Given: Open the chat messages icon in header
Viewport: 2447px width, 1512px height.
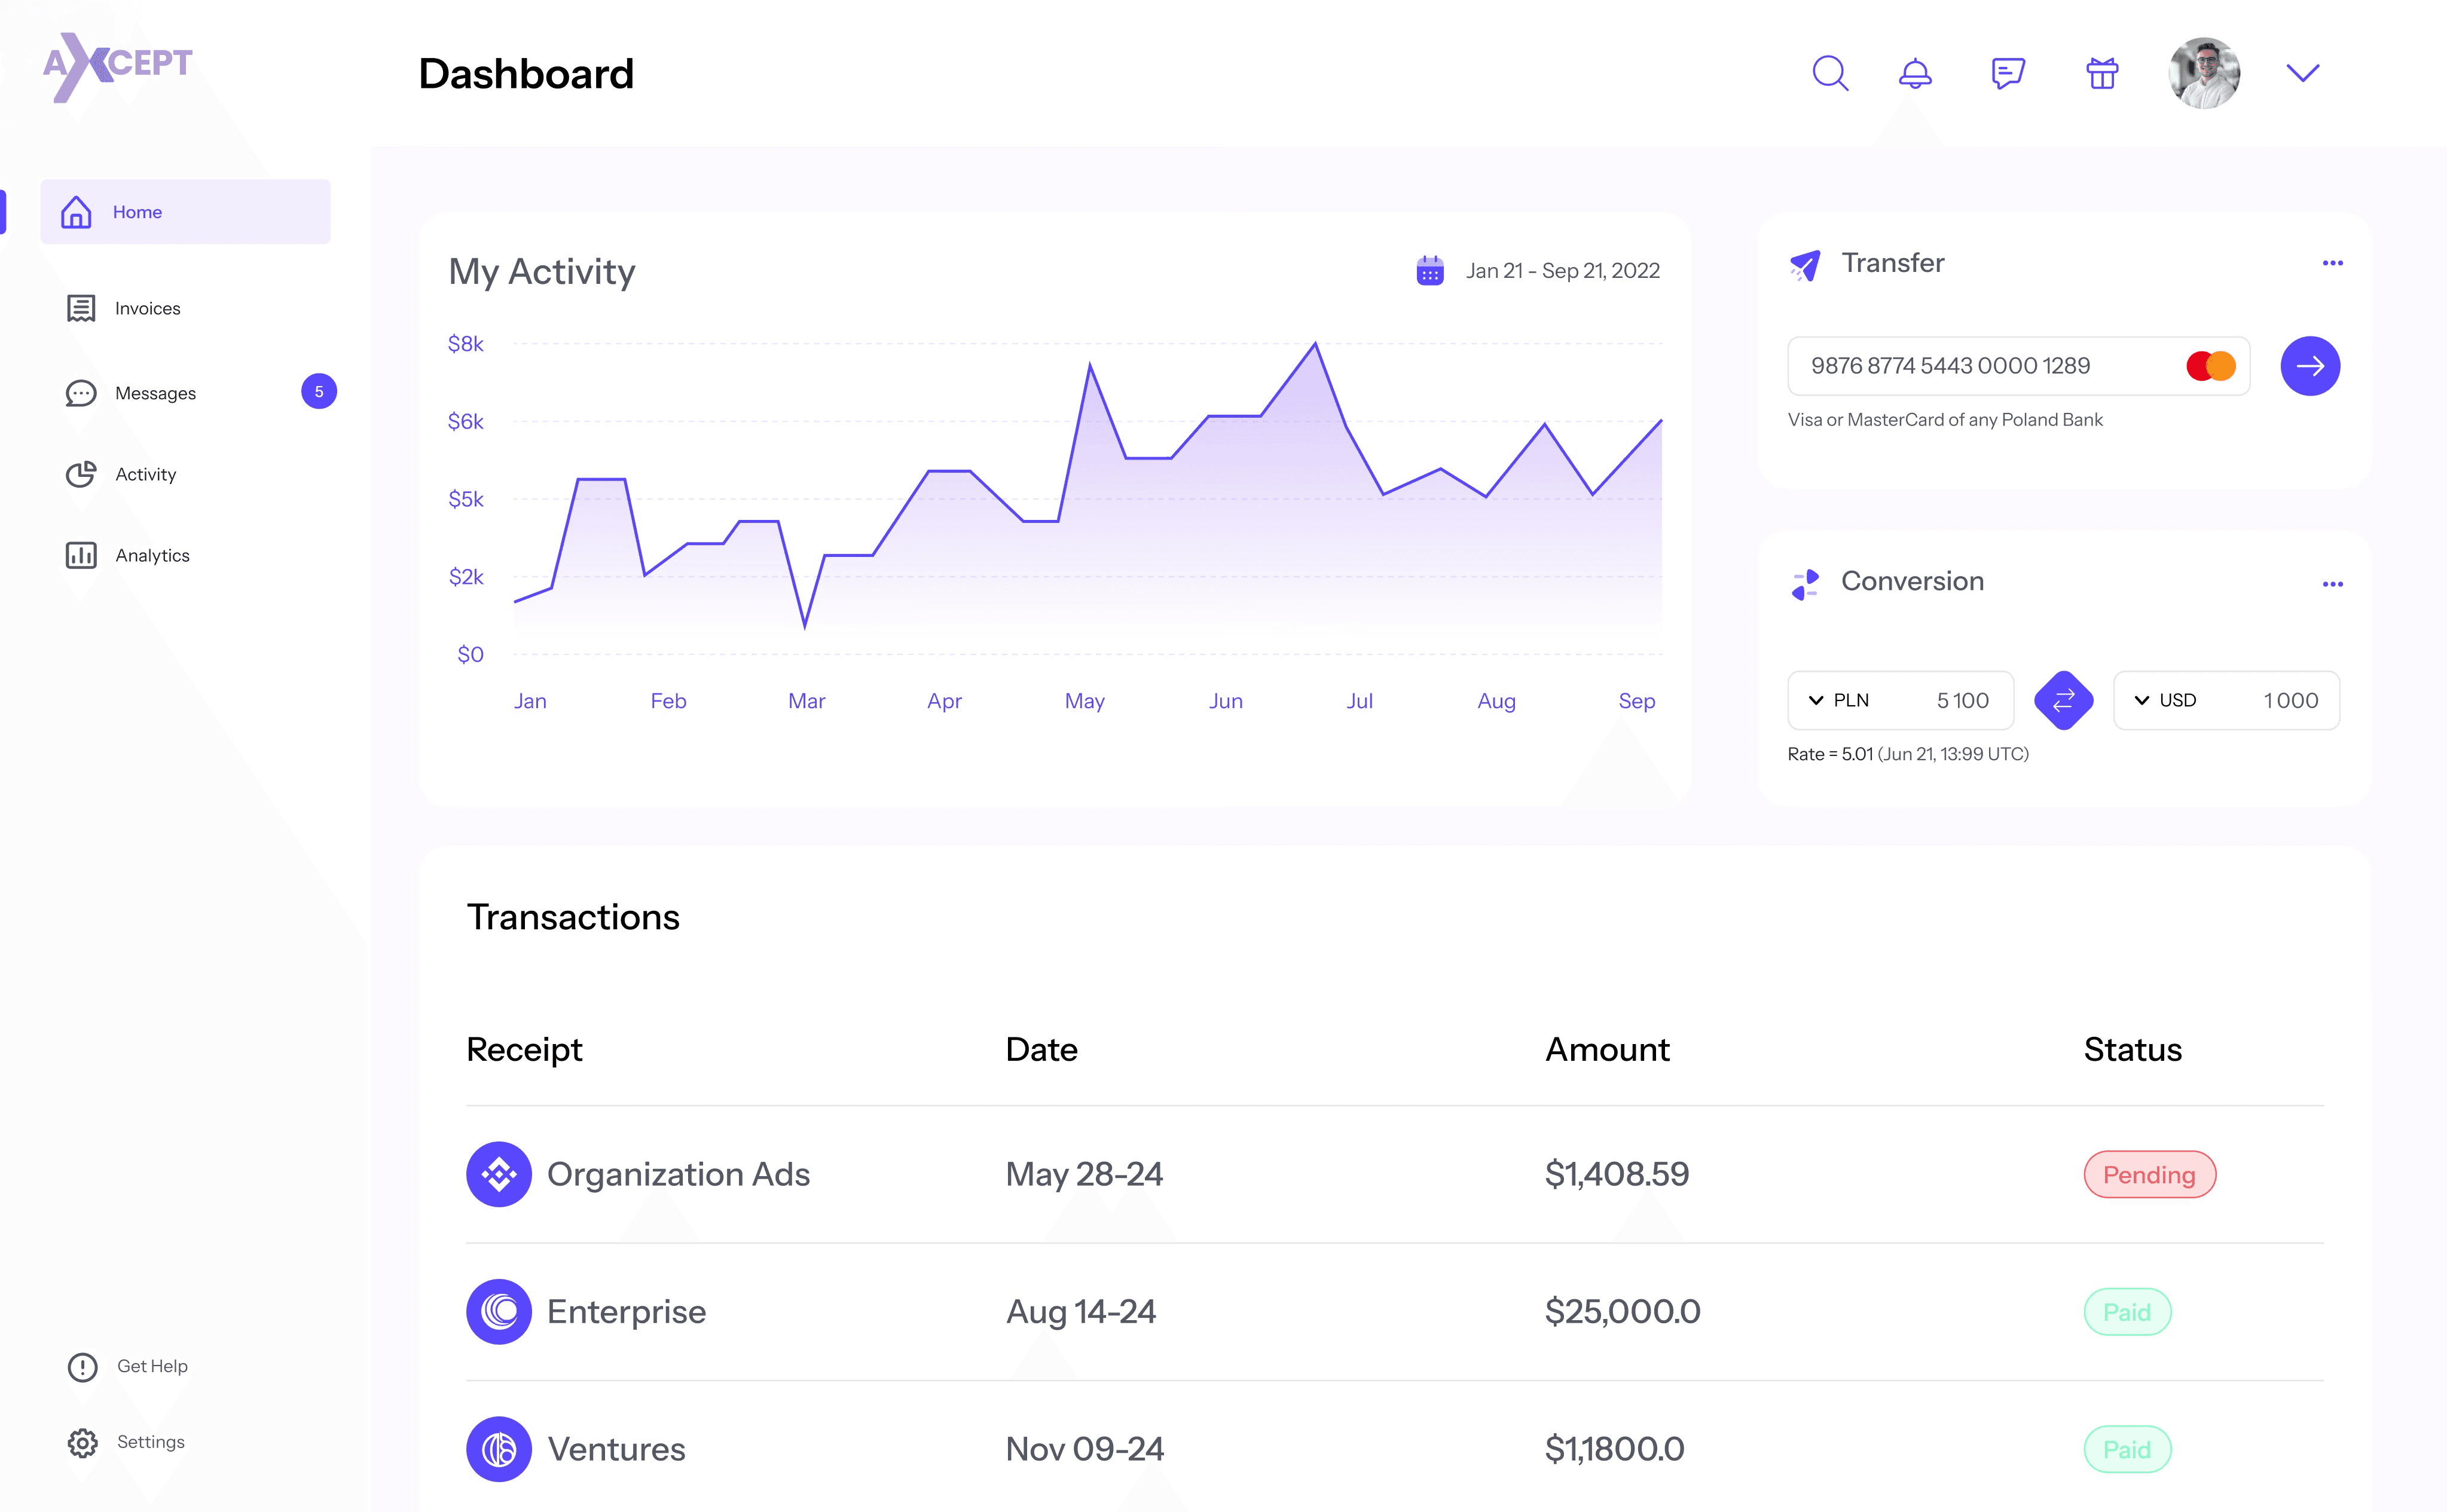Looking at the screenshot, I should tap(2008, 73).
